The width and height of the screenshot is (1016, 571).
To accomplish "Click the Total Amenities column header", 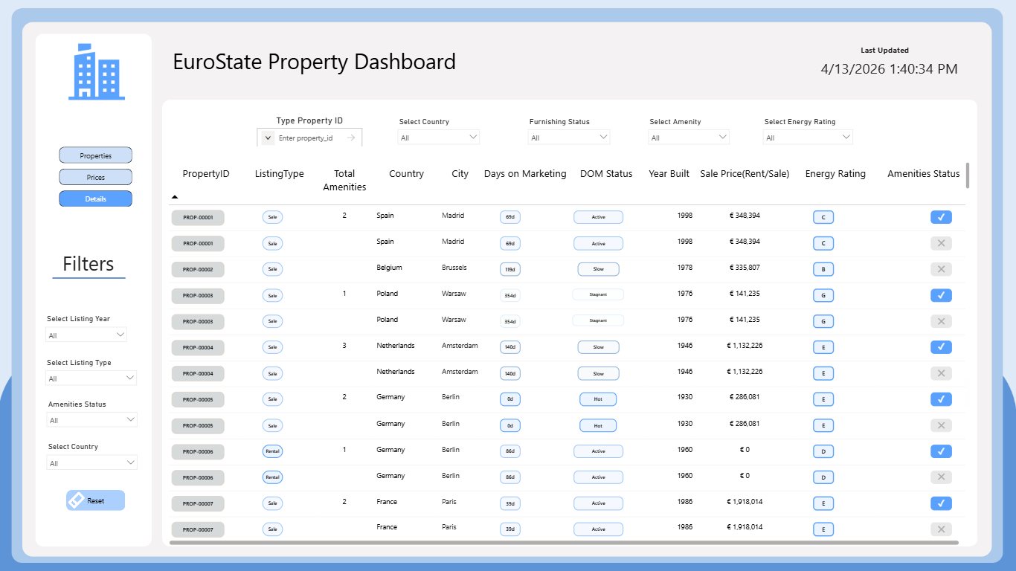I will 344,180.
